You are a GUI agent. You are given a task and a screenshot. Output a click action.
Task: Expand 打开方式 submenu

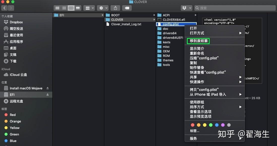(x=215, y=33)
